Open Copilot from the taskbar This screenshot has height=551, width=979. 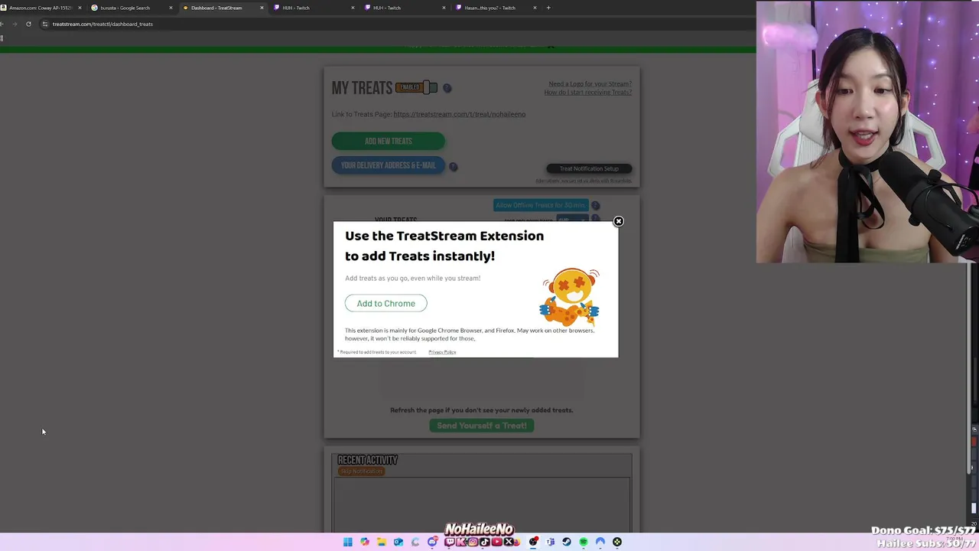pyautogui.click(x=365, y=542)
